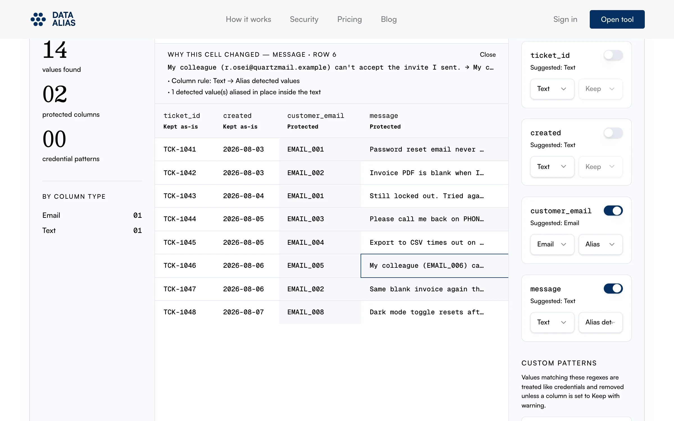Screen dimensions: 674x421
Task: Open ticket_id action dropdown showing Keep
Action: point(600,89)
